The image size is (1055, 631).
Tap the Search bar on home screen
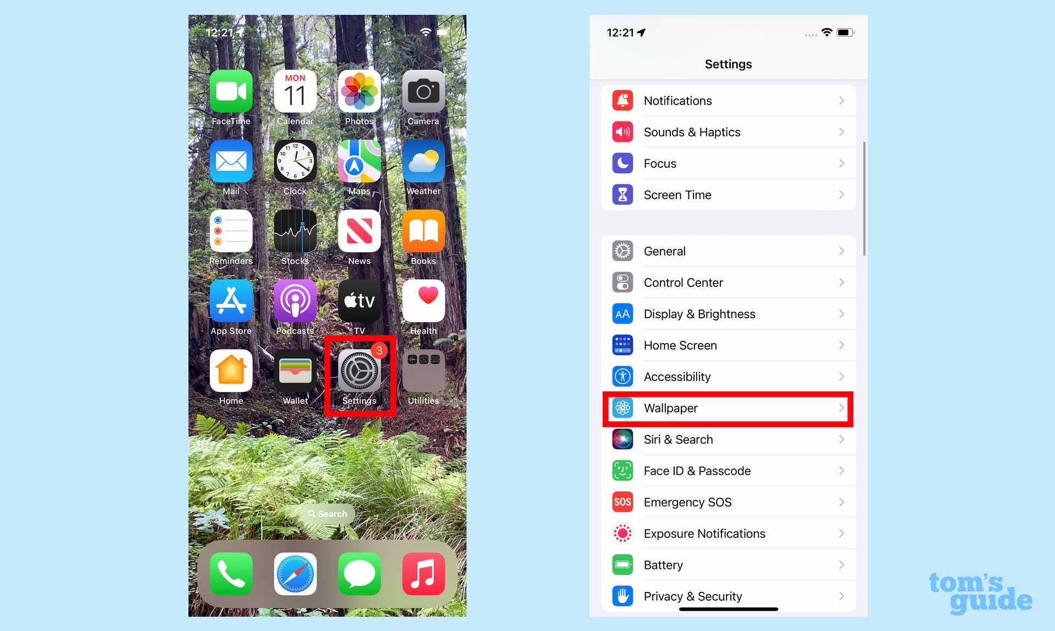point(326,513)
